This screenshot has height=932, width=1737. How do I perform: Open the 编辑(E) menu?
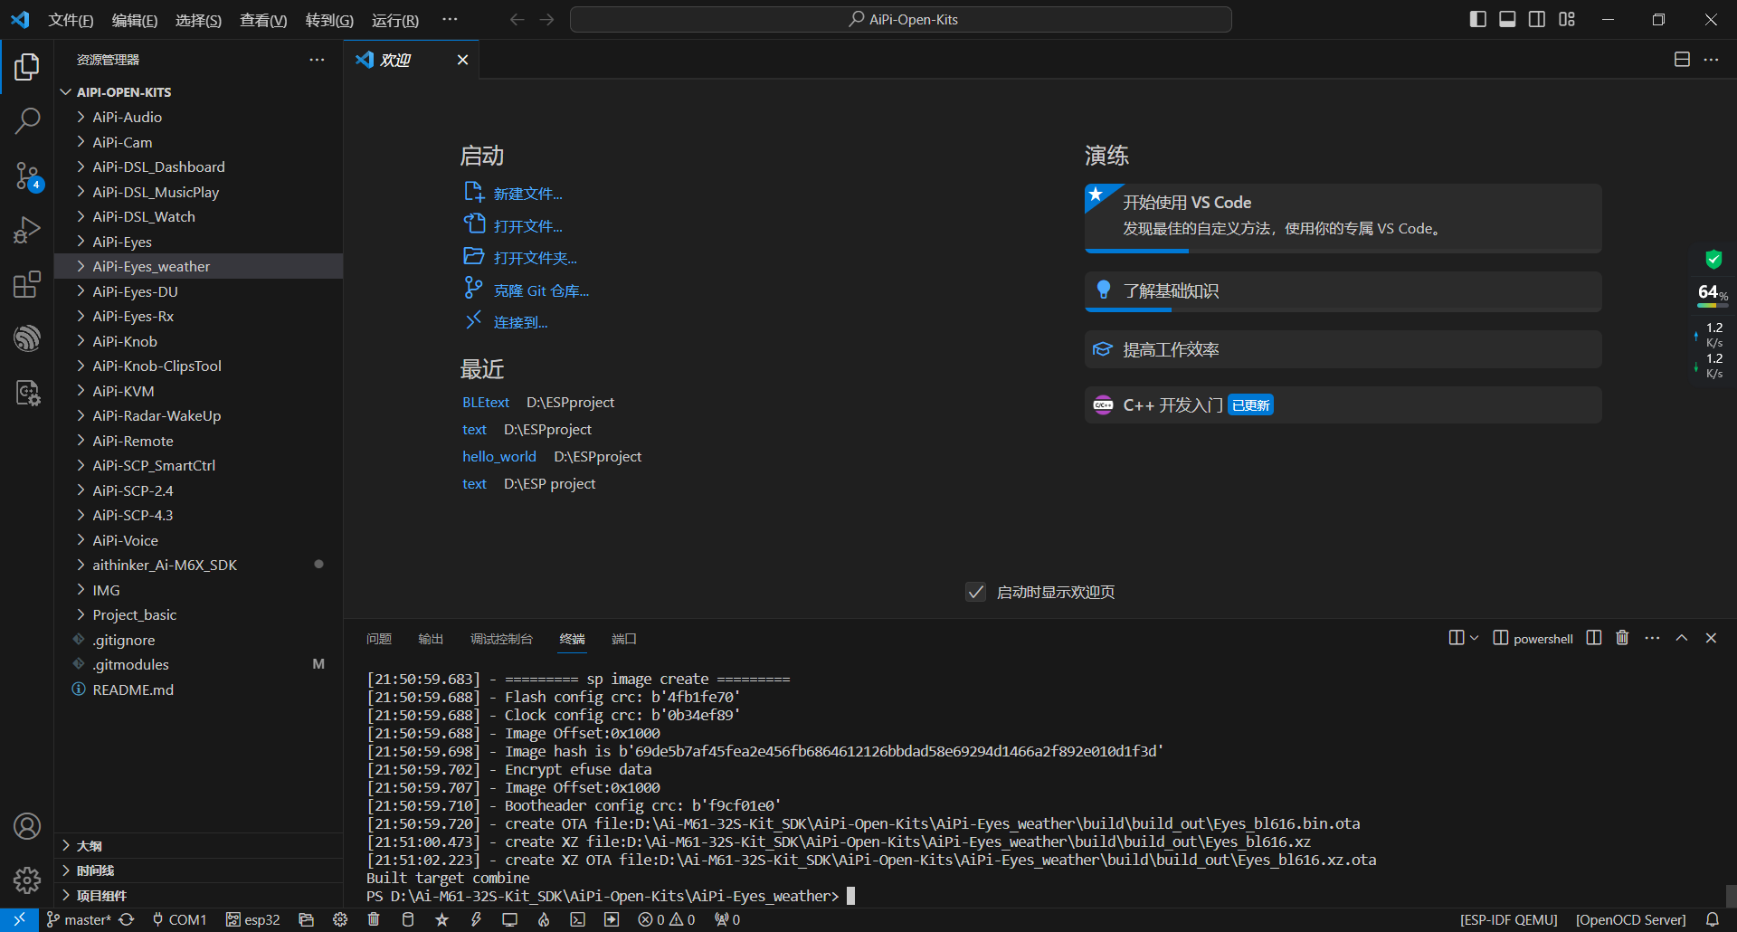tap(134, 20)
